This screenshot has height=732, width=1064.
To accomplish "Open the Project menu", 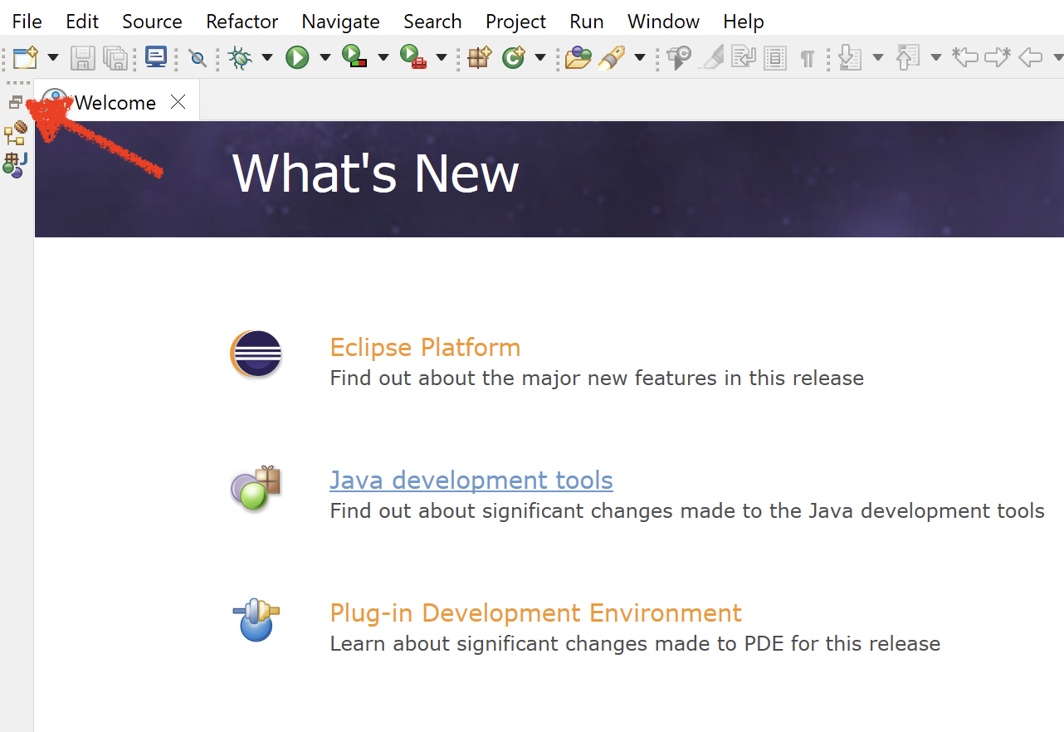I will pos(515,22).
